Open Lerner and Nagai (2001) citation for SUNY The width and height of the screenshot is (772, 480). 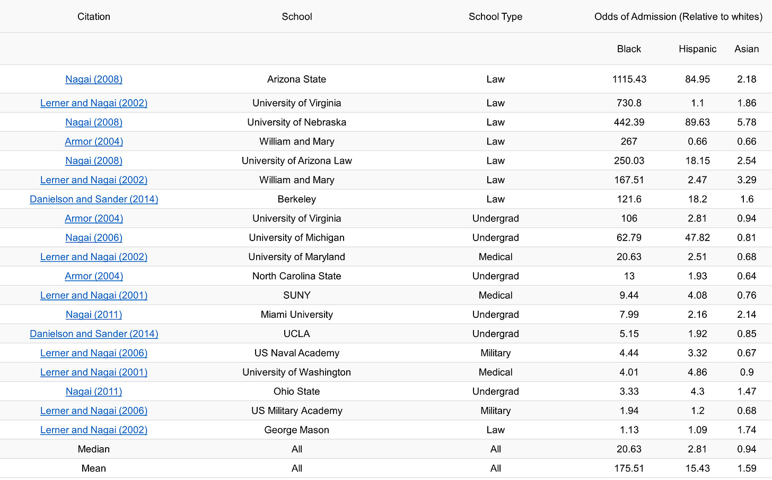(x=94, y=295)
